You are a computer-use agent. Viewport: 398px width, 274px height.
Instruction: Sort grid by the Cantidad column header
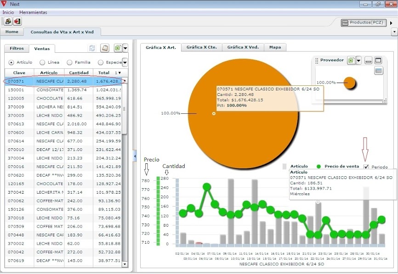click(79, 73)
